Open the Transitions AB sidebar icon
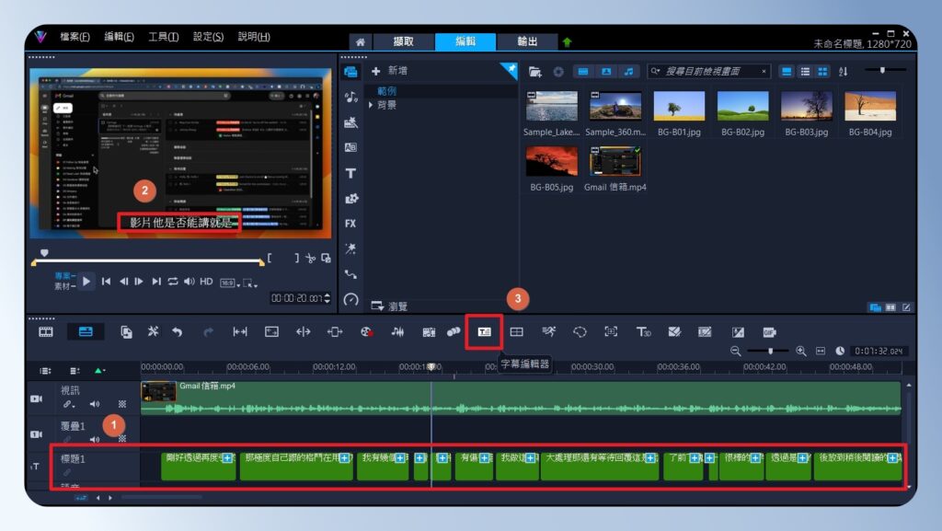 350,147
